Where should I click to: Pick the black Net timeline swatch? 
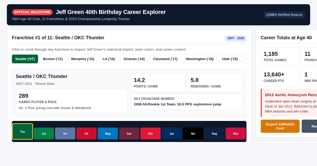[193, 134]
